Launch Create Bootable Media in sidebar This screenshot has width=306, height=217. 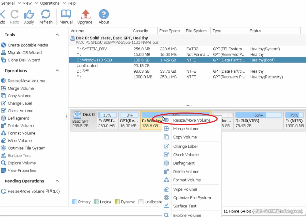click(28, 45)
